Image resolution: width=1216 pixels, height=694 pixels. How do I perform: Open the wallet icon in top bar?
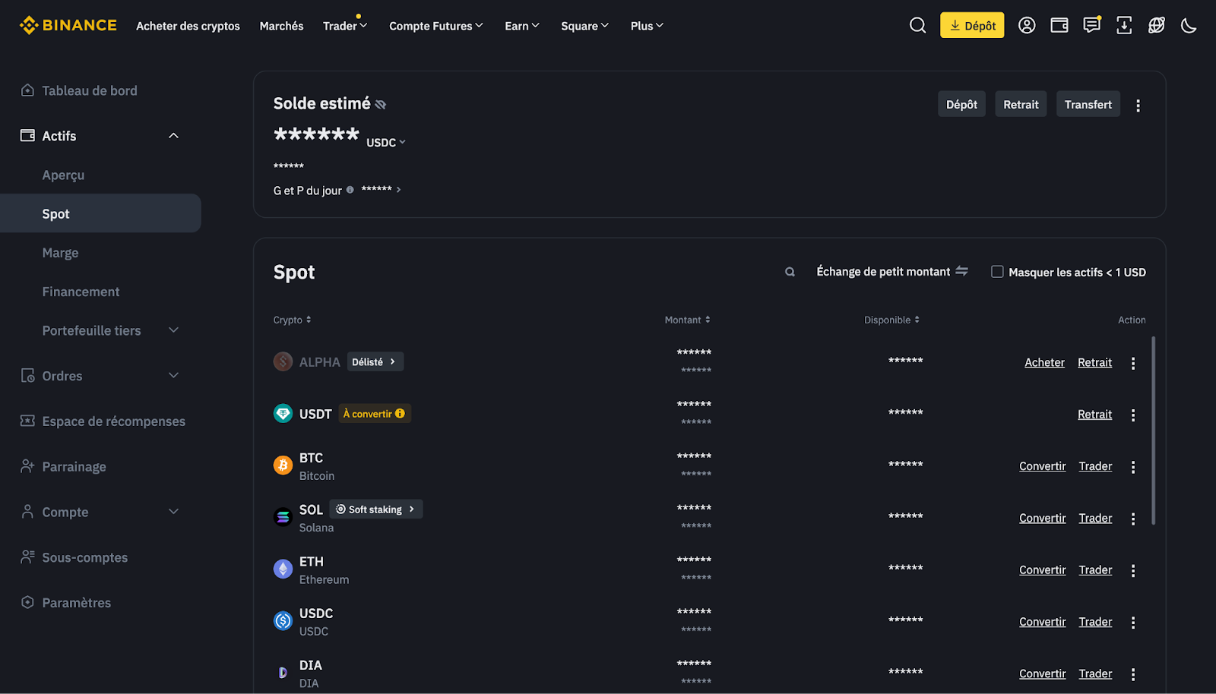(x=1059, y=25)
